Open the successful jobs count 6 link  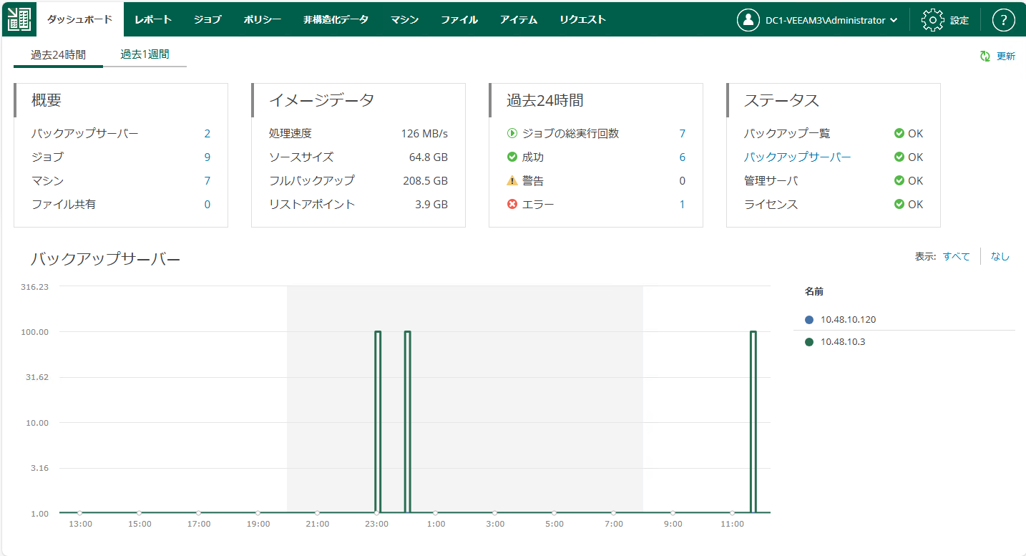[x=683, y=157]
